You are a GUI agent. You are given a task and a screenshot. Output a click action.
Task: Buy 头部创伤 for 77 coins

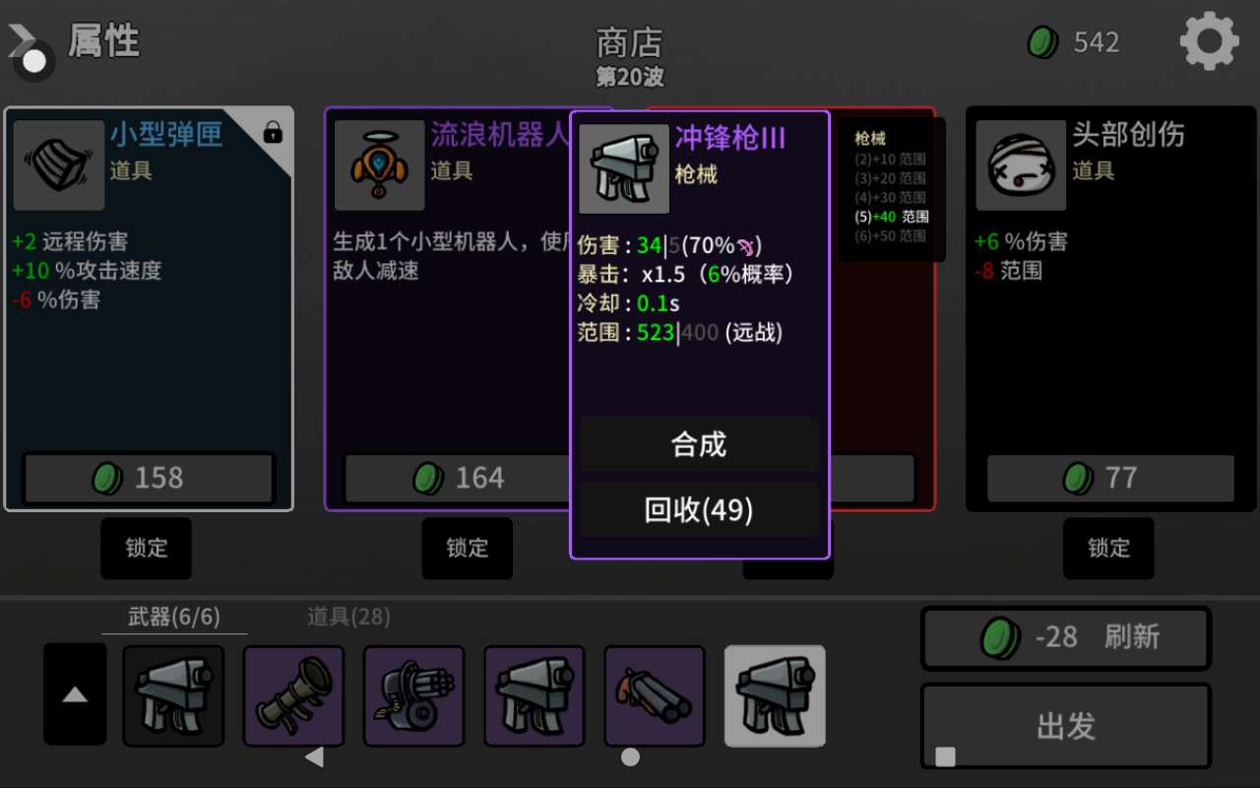coord(1110,478)
